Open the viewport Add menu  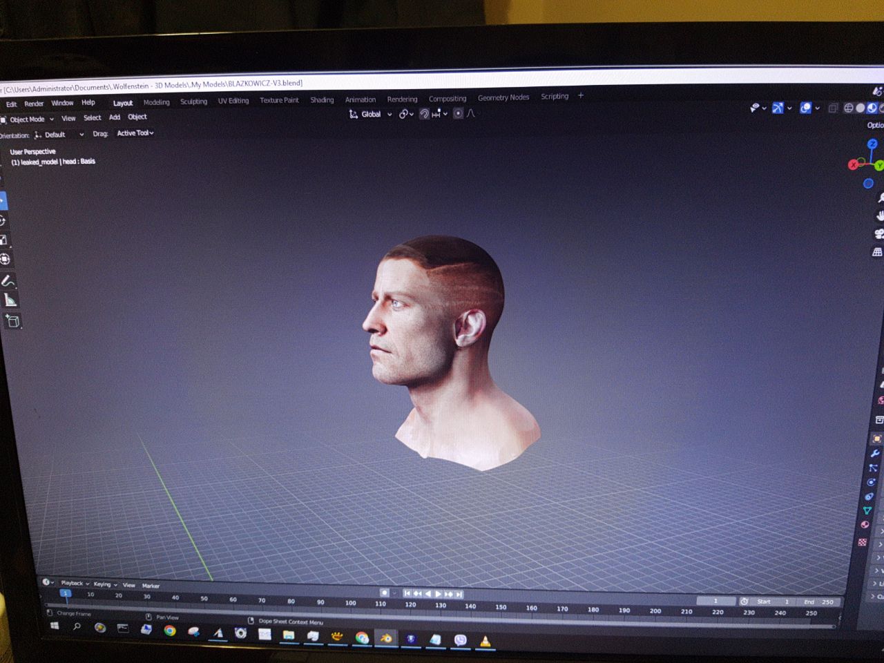[x=115, y=117]
